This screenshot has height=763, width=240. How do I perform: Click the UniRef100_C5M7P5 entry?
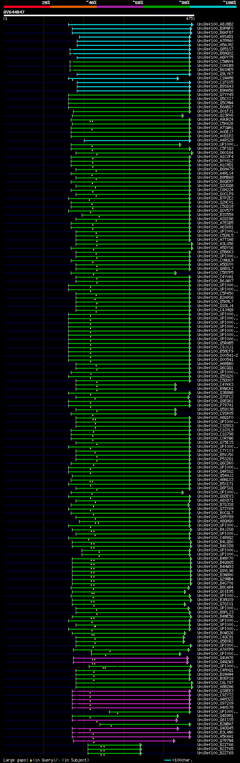pos(215,273)
